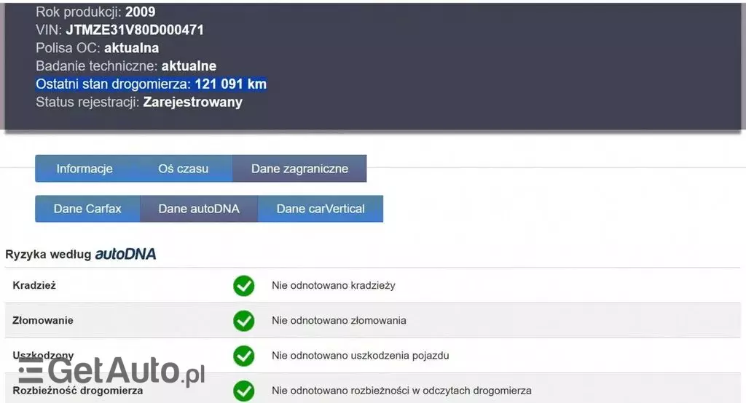The width and height of the screenshot is (746, 403).
Task: Show the Dane Carfax data
Action: 87,209
